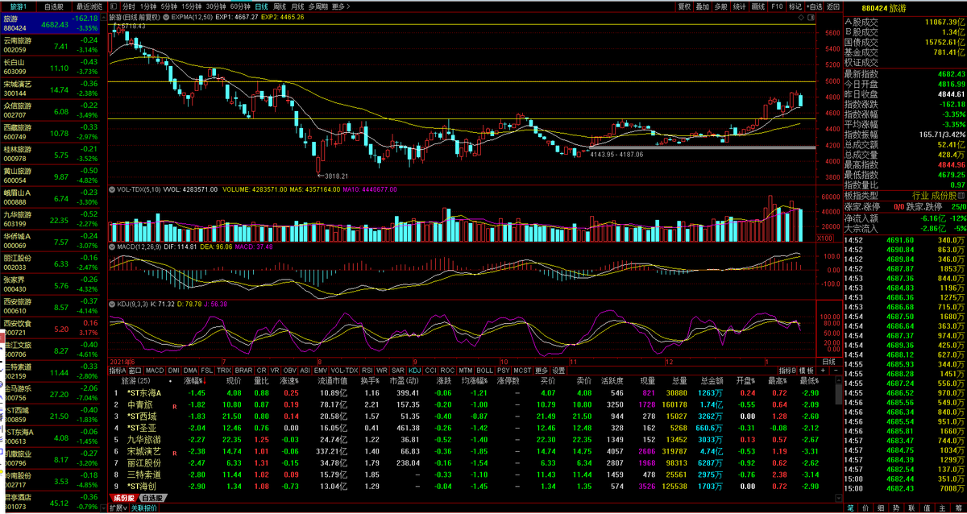Expand the 扩展 menu at bottom left
Screen dimensions: 967x514
tap(117, 508)
